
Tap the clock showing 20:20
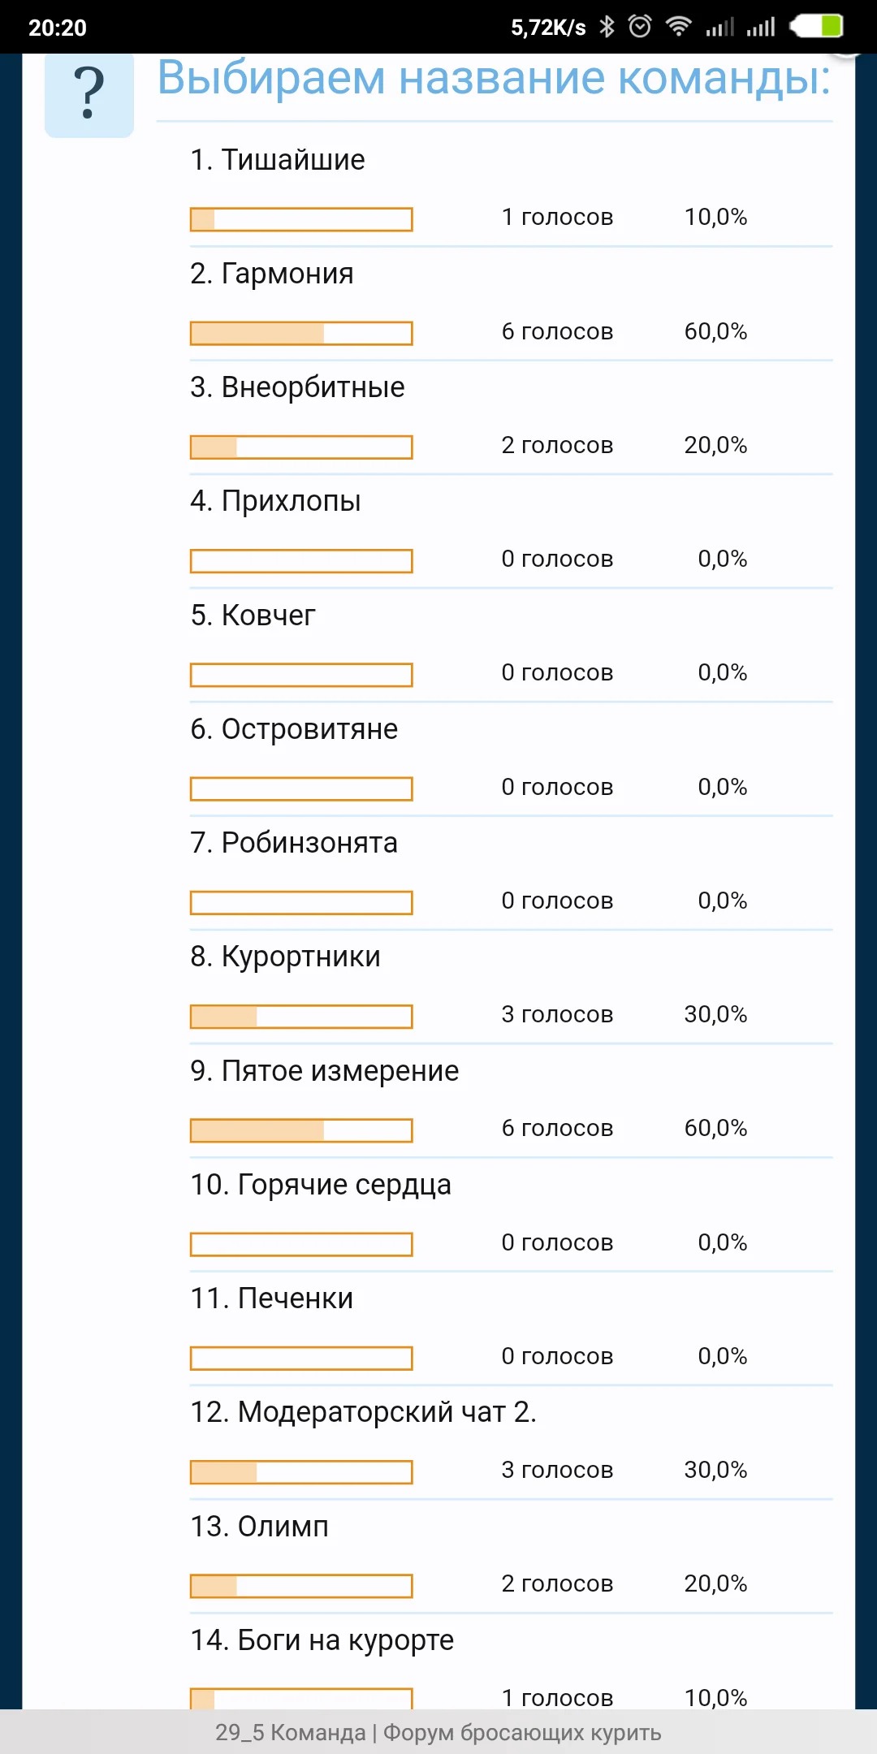pyautogui.click(x=57, y=28)
